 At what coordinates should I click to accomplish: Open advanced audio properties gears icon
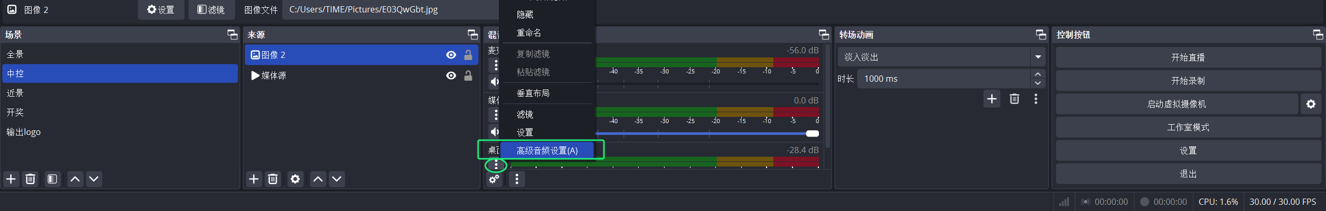[x=495, y=179]
